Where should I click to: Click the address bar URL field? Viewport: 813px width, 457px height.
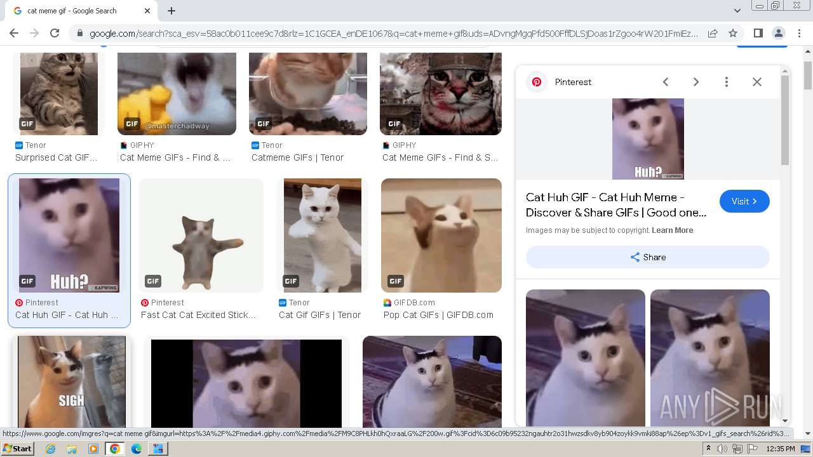pyautogui.click(x=394, y=33)
